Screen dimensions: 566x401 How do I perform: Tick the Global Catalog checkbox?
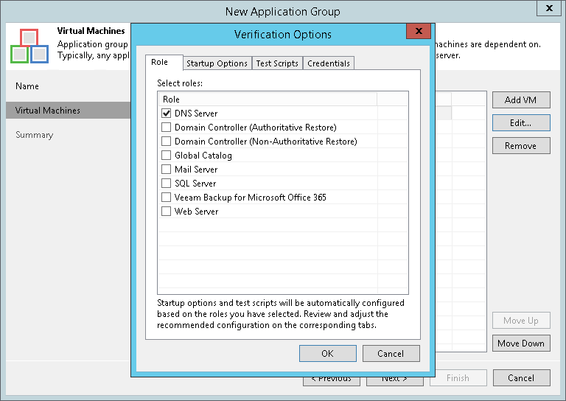pos(166,156)
